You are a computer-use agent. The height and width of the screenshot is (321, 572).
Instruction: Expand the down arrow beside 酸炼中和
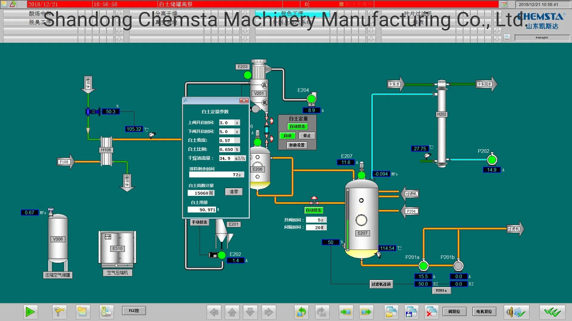[119, 14]
